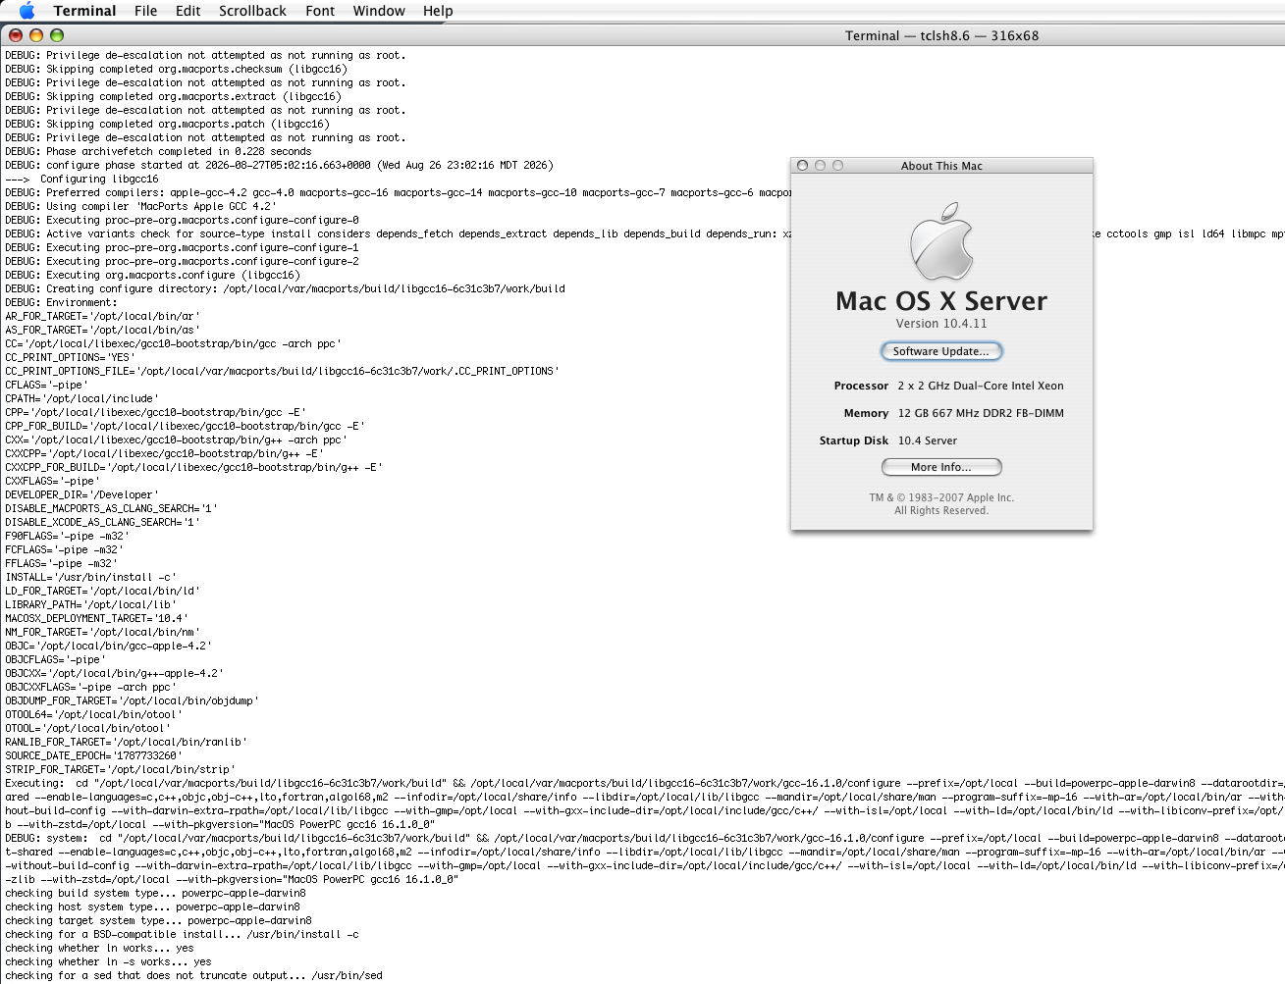Click the "INSTALL='/usr/bin/install -c'" line

coord(90,577)
